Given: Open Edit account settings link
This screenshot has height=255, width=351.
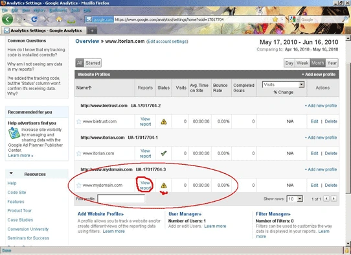Looking at the screenshot, I should pyautogui.click(x=167, y=42).
